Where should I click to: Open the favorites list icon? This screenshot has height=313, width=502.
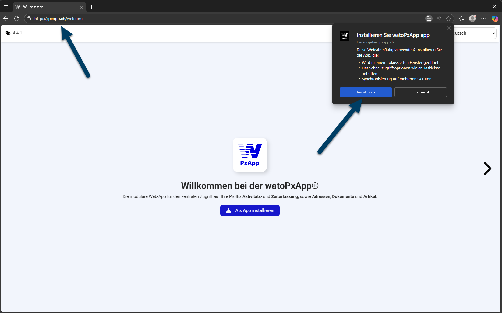coord(461,19)
